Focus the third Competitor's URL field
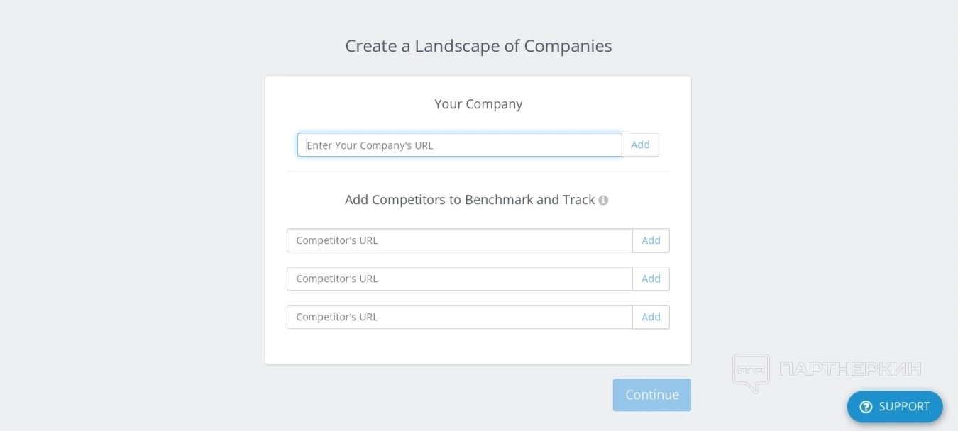The width and height of the screenshot is (958, 431). (x=459, y=317)
